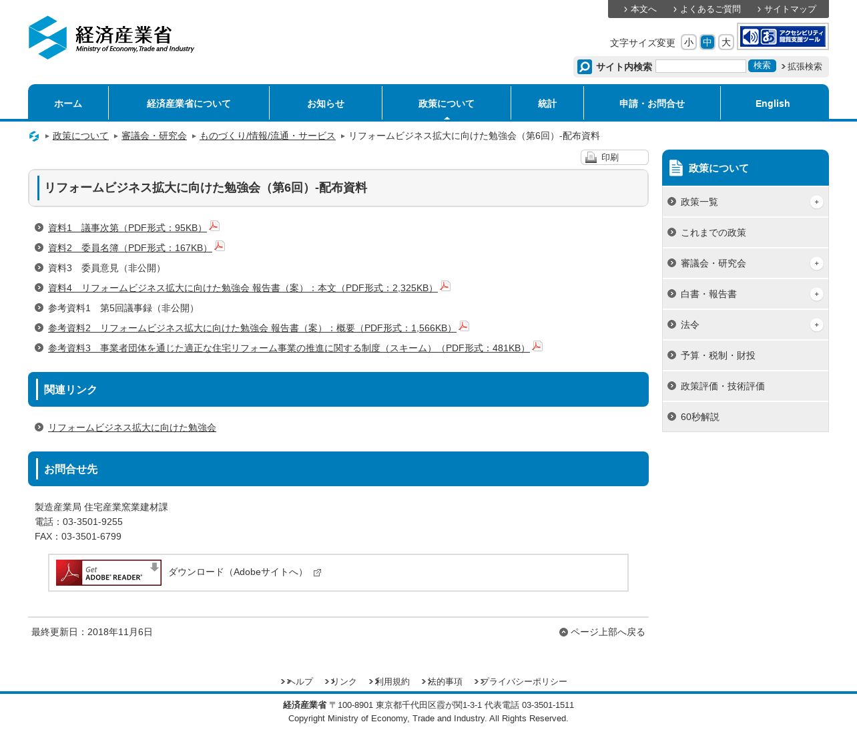Open 資料2 委員名簿 PDF link
The image size is (857, 752).
tap(130, 248)
